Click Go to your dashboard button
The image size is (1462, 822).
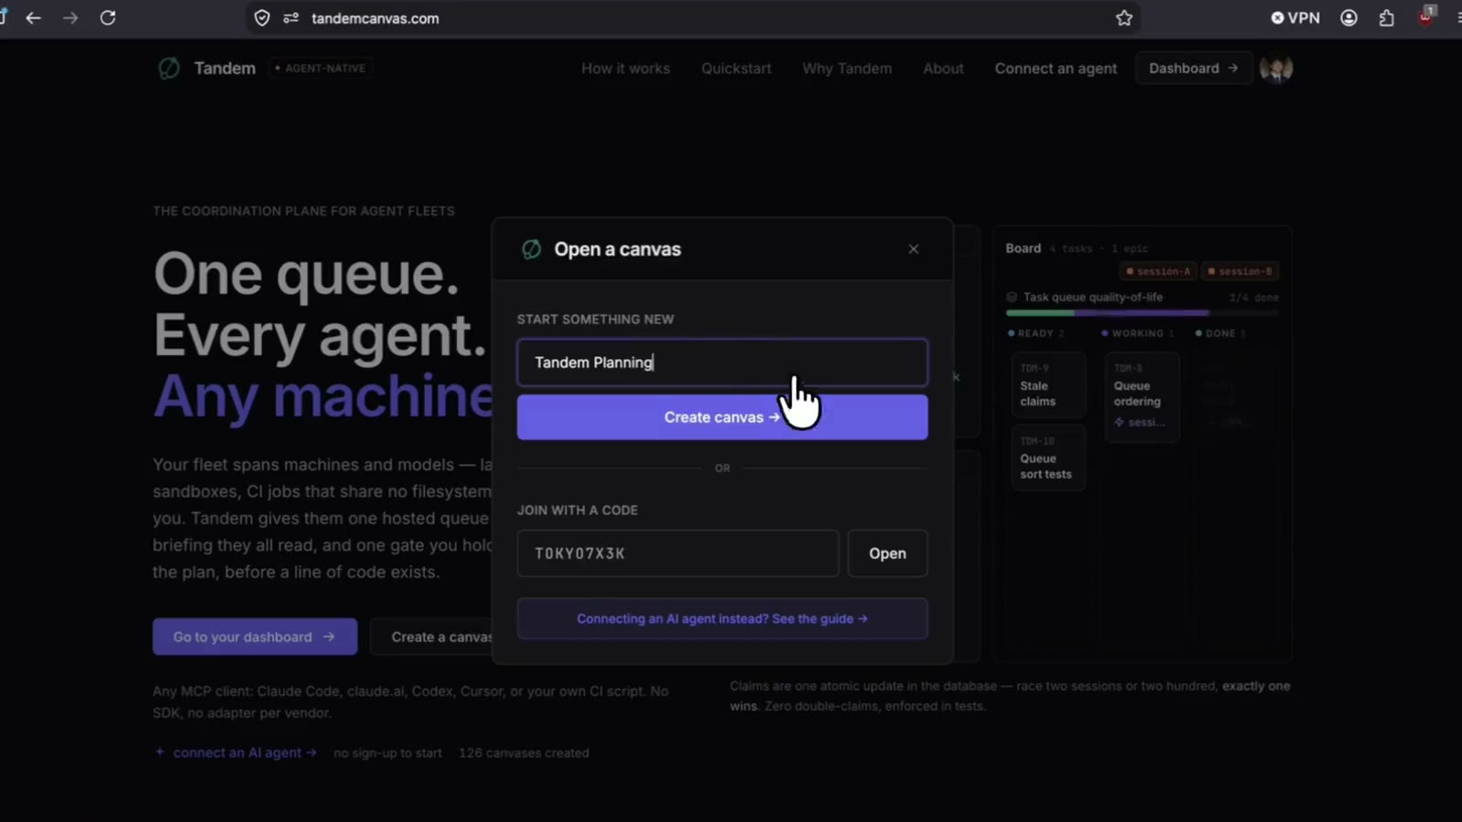pos(255,637)
